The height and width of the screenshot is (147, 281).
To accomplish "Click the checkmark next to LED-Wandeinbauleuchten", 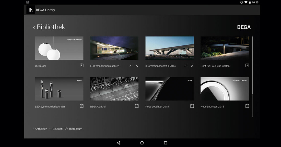I will tap(130, 66).
